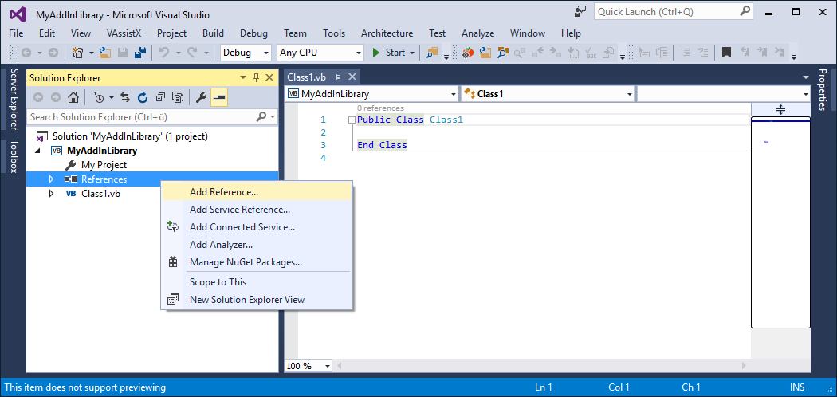Image resolution: width=837 pixels, height=397 pixels.
Task: Click the tomato with gear Visual Assist icon
Action: tap(468, 53)
